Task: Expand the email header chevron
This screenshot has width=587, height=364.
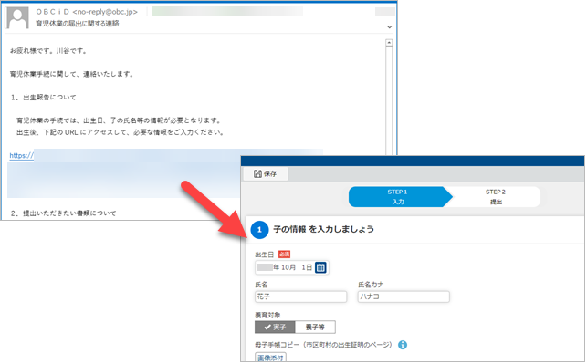Action: [389, 27]
